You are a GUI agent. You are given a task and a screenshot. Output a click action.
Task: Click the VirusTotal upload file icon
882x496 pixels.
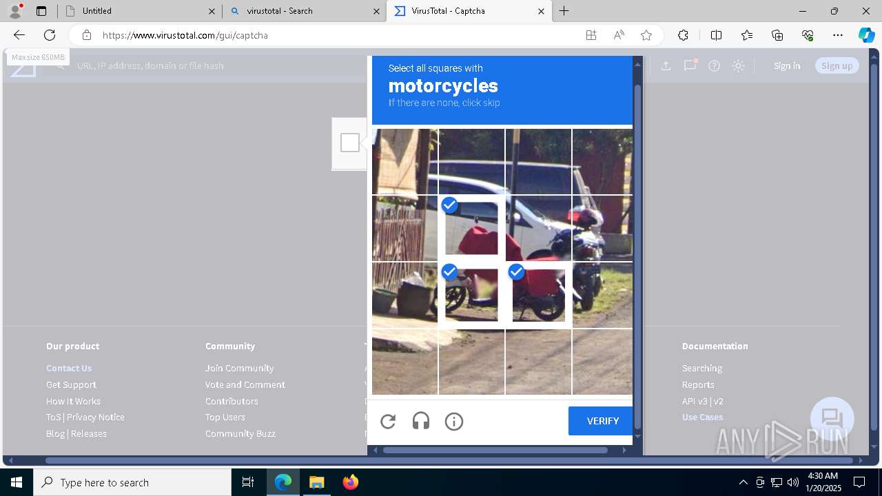pyautogui.click(x=666, y=65)
